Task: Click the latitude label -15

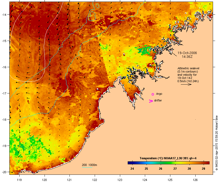Action: pyautogui.click(x=4, y=41)
